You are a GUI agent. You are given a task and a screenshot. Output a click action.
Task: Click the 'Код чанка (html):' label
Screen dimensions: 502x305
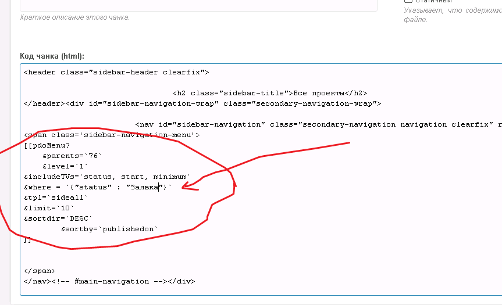click(52, 56)
